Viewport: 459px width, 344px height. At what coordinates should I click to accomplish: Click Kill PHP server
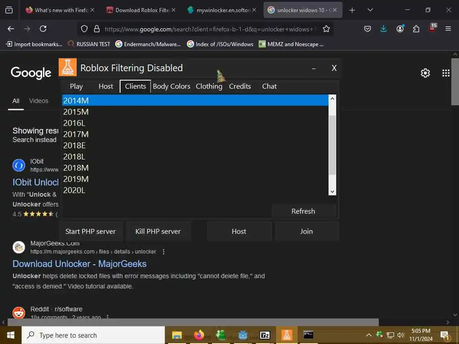158,231
